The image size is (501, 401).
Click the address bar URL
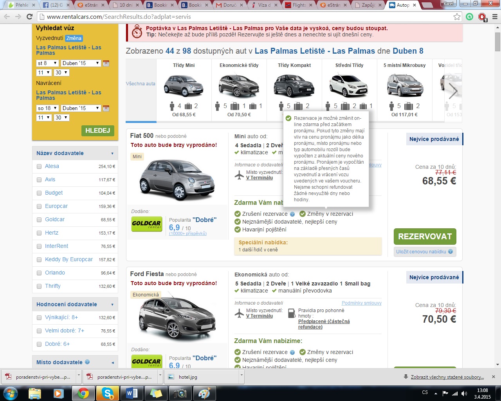(x=119, y=17)
